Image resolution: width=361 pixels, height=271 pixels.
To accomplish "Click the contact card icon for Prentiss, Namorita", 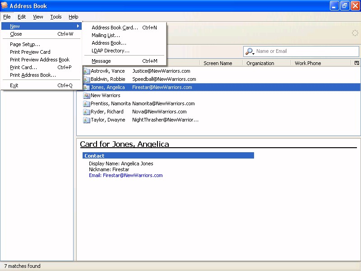I will click(x=87, y=104).
